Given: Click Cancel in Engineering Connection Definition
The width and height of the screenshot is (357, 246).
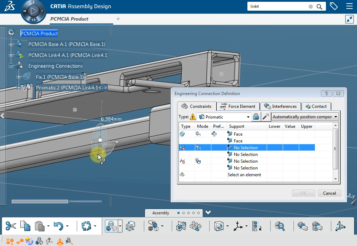Looking at the screenshot, I should [330, 193].
